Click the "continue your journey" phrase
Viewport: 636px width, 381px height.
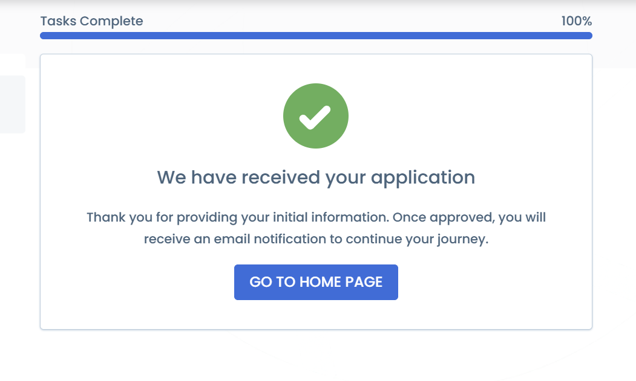[x=416, y=239]
